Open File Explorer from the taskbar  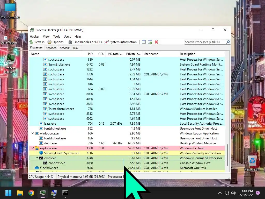coord(20,193)
